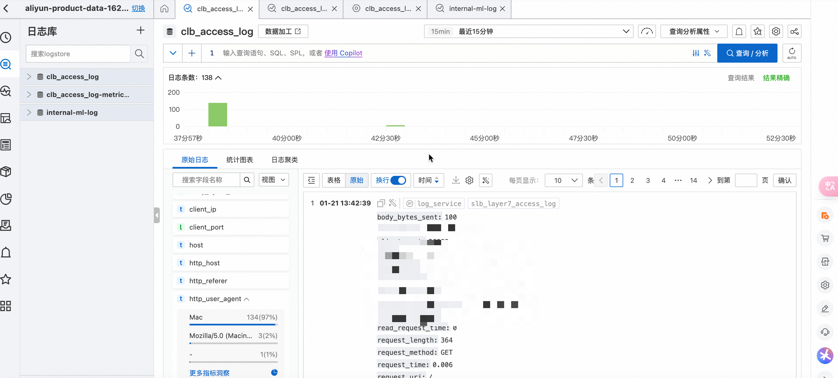
Task: Click the green histogram bar
Action: 218,115
